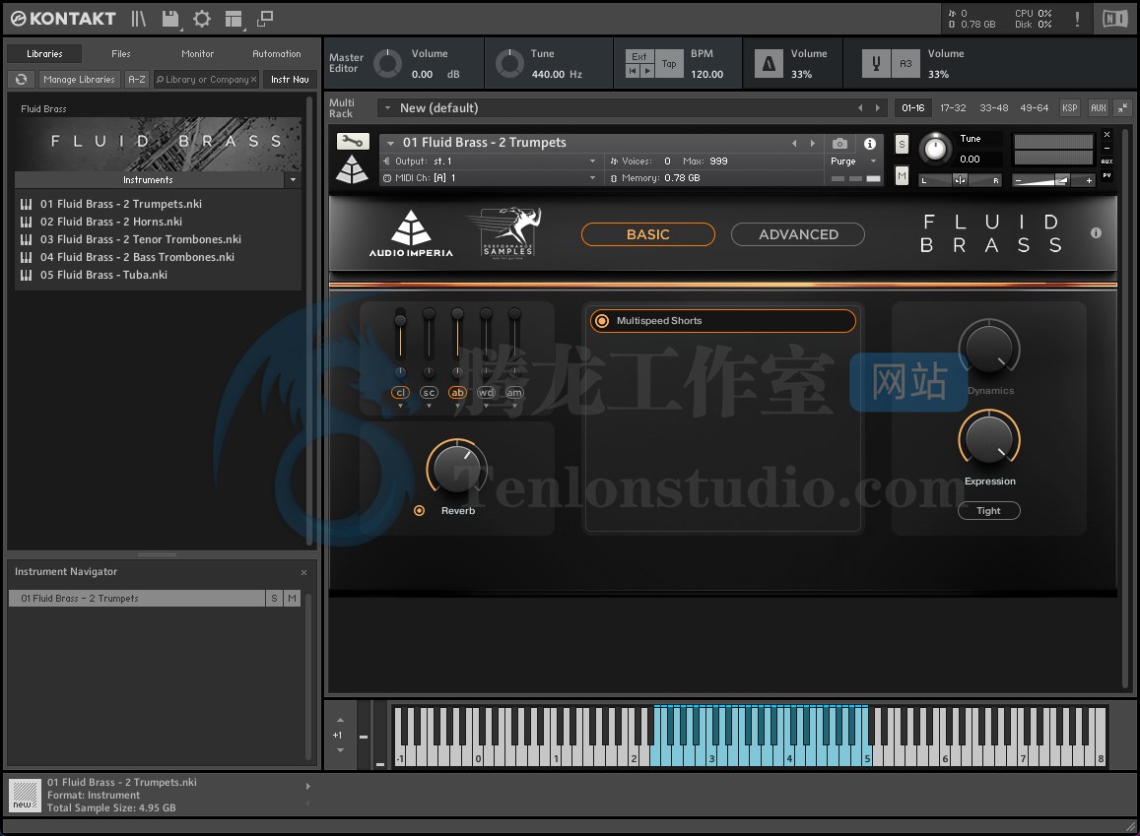
Task: Mute the instrument with the M button
Action: (902, 176)
